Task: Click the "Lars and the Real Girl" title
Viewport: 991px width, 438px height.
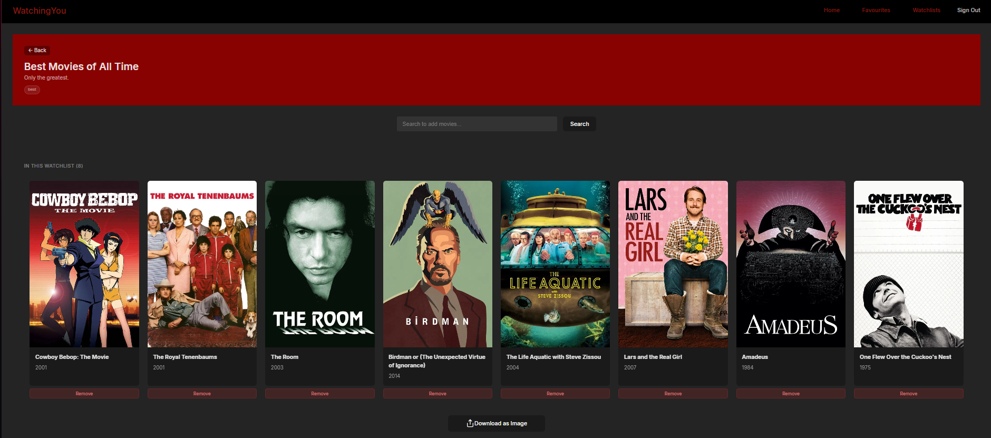Action: (x=653, y=357)
